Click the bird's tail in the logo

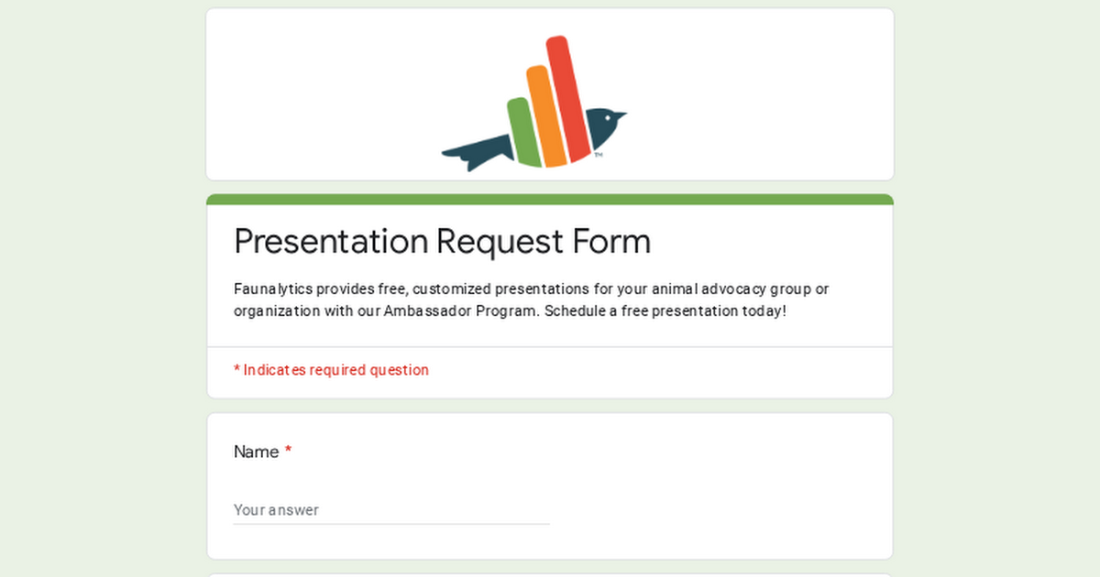click(x=475, y=151)
